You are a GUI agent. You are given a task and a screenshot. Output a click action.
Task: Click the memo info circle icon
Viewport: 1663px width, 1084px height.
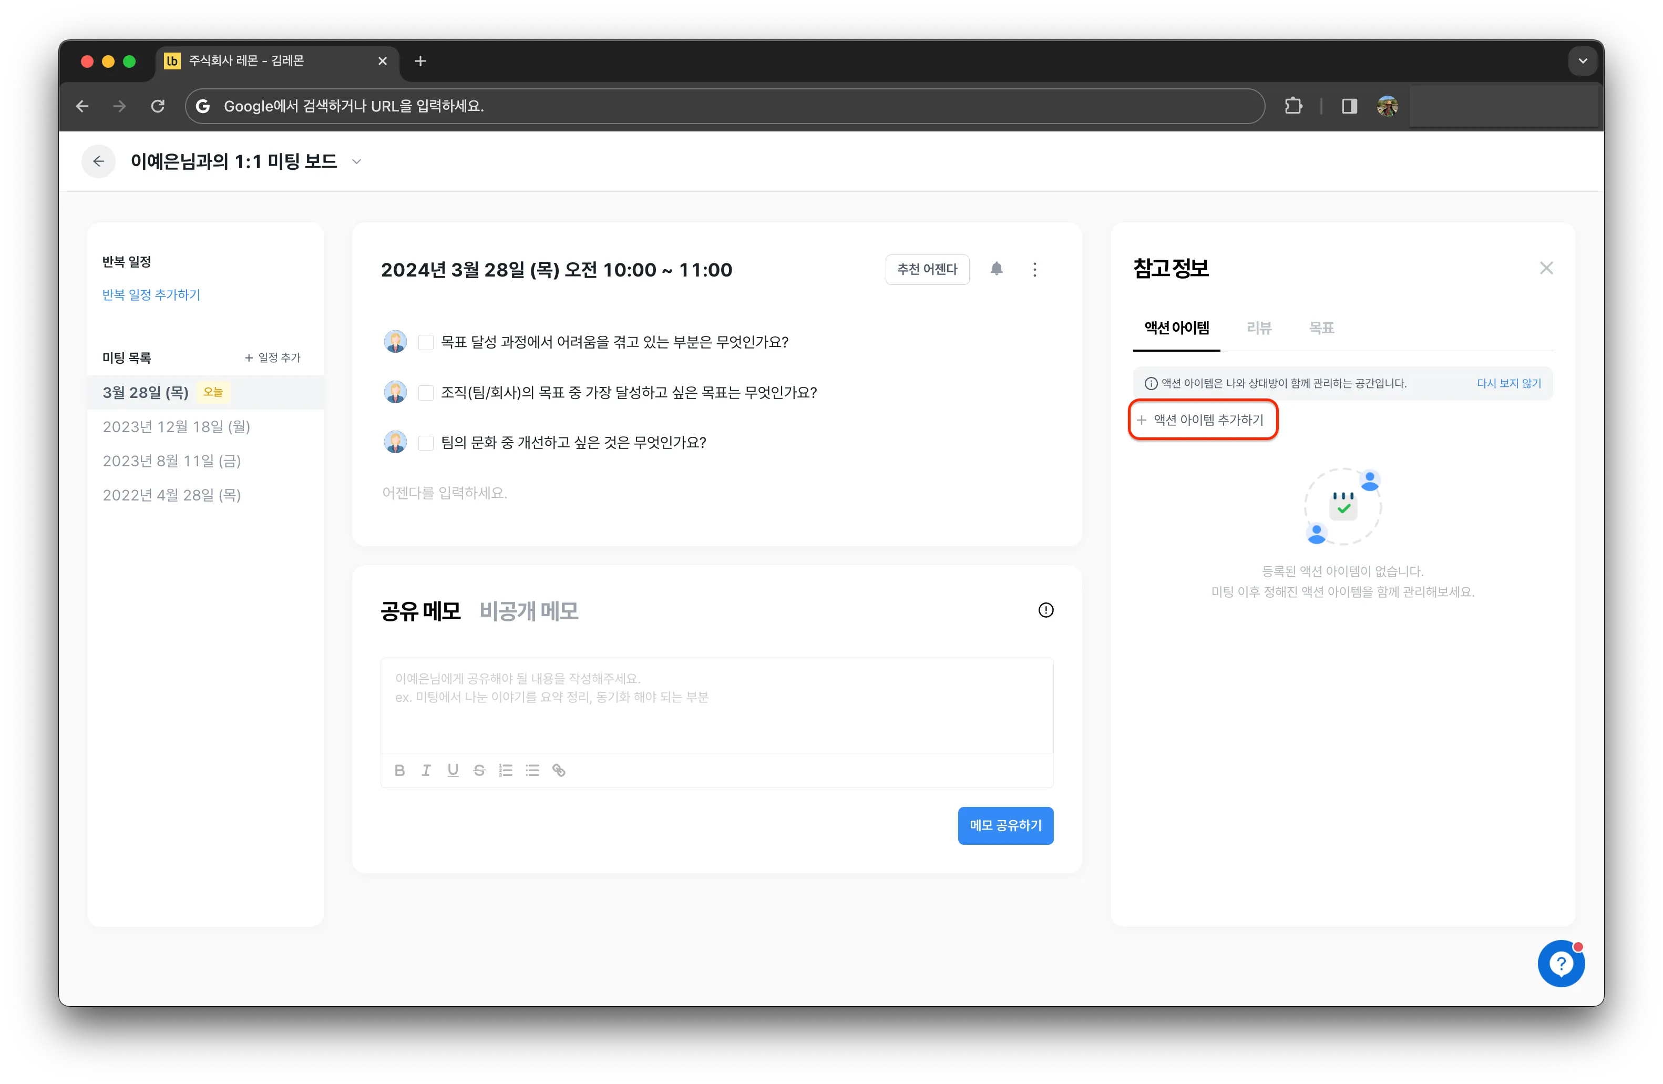(x=1045, y=610)
